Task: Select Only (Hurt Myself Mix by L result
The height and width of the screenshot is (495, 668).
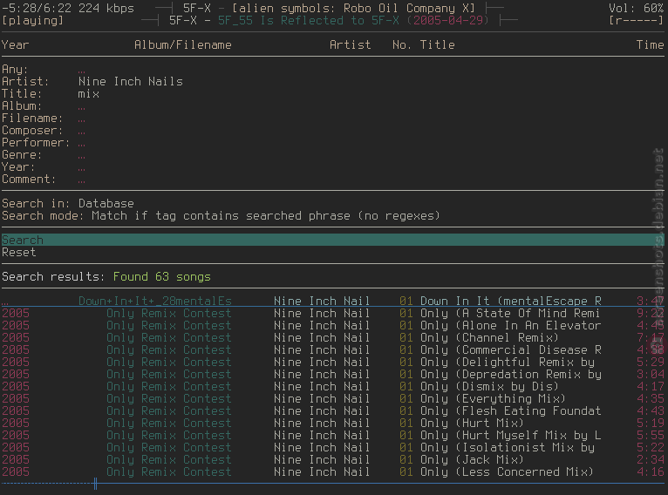Action: coord(332,436)
